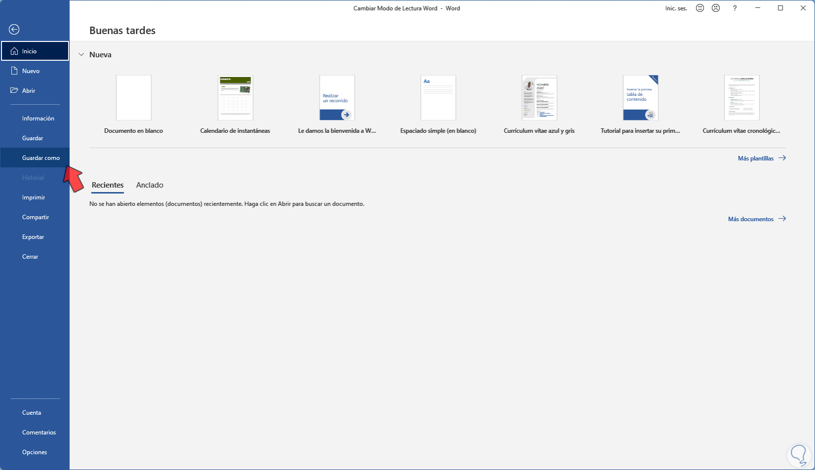Click the frowning face feedback icon

pos(716,8)
